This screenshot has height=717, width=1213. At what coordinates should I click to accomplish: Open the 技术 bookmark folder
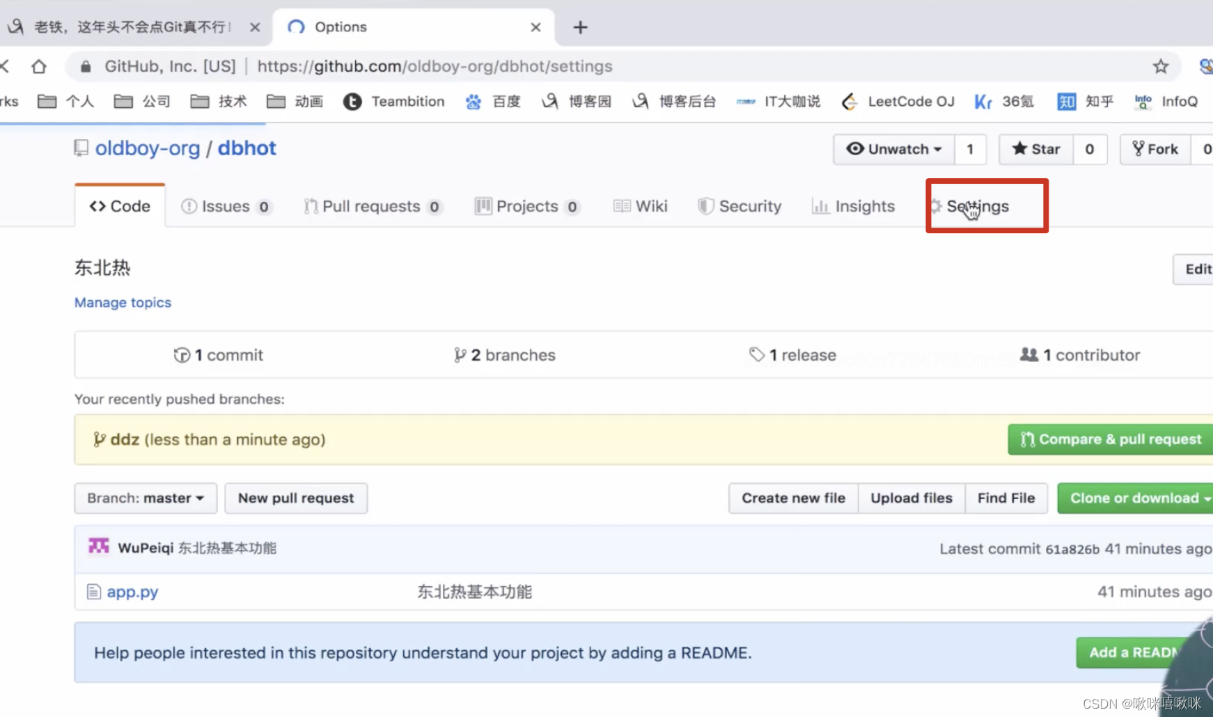coord(219,102)
